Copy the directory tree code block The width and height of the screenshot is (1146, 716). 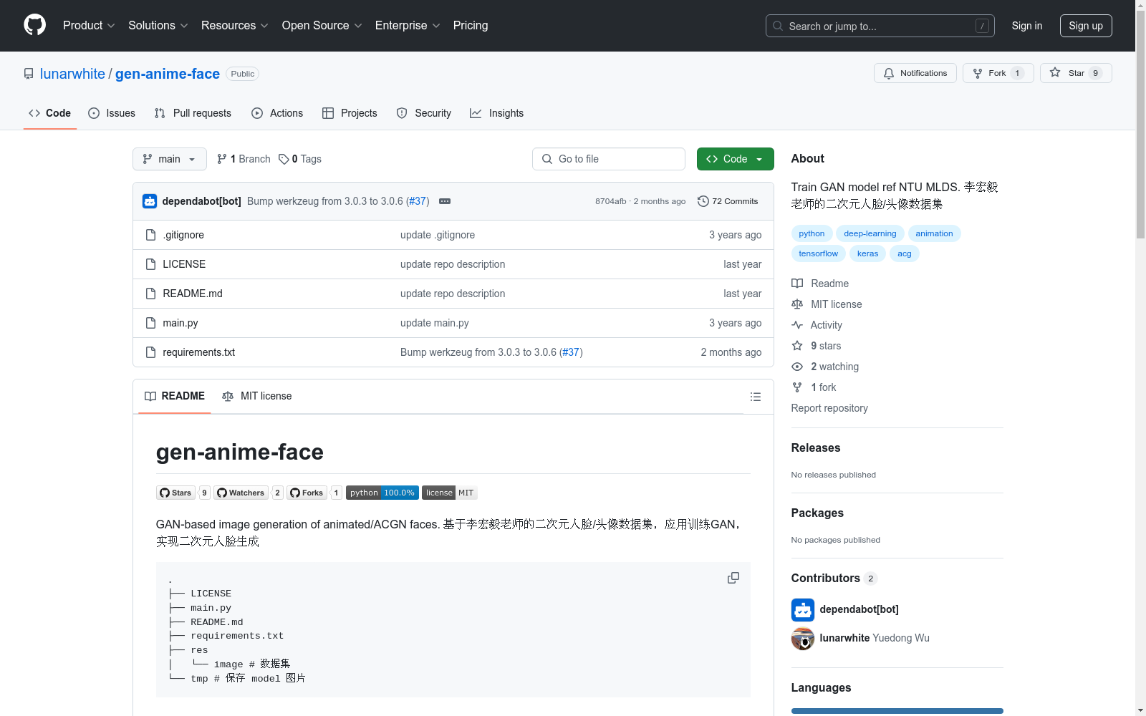click(x=733, y=578)
